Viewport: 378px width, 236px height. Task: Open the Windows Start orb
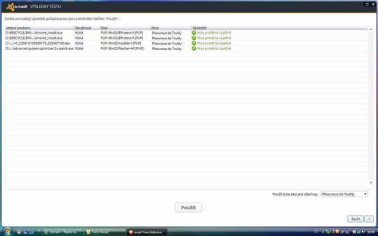[7, 232]
